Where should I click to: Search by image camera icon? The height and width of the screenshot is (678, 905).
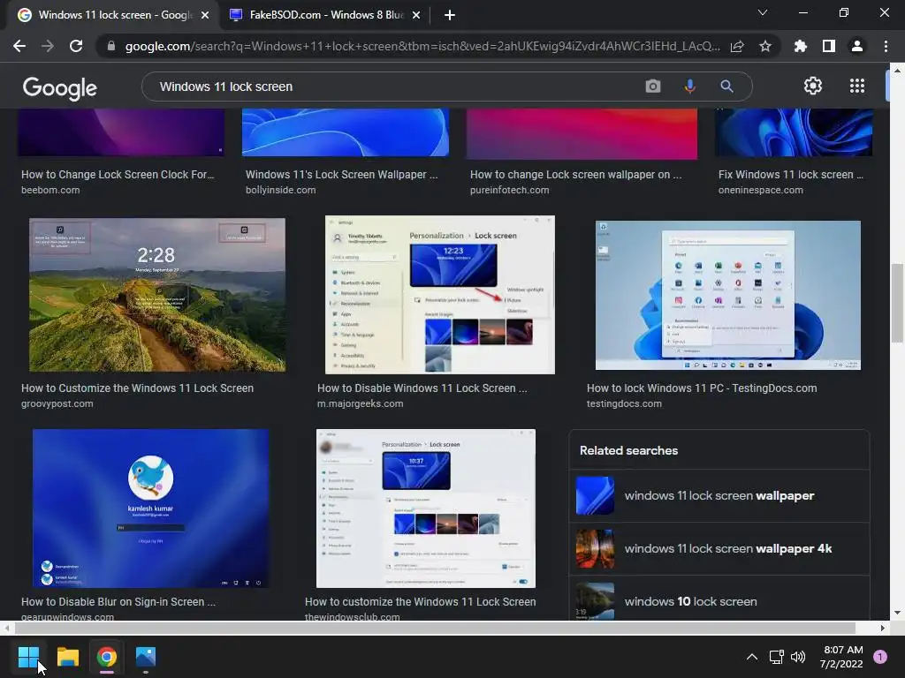[653, 87]
